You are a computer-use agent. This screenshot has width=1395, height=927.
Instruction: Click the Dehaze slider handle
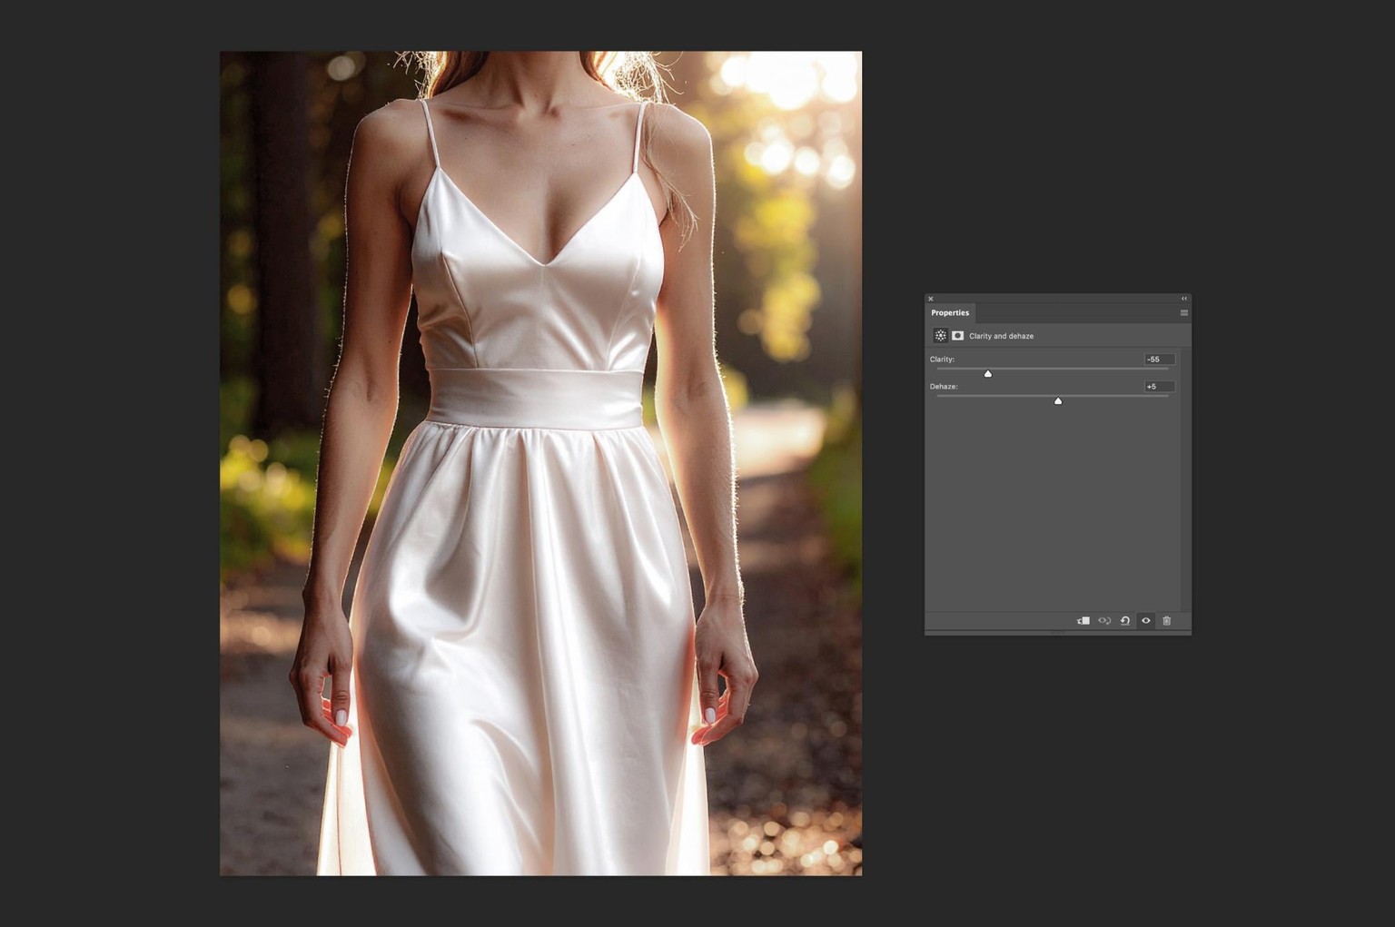click(x=1058, y=400)
